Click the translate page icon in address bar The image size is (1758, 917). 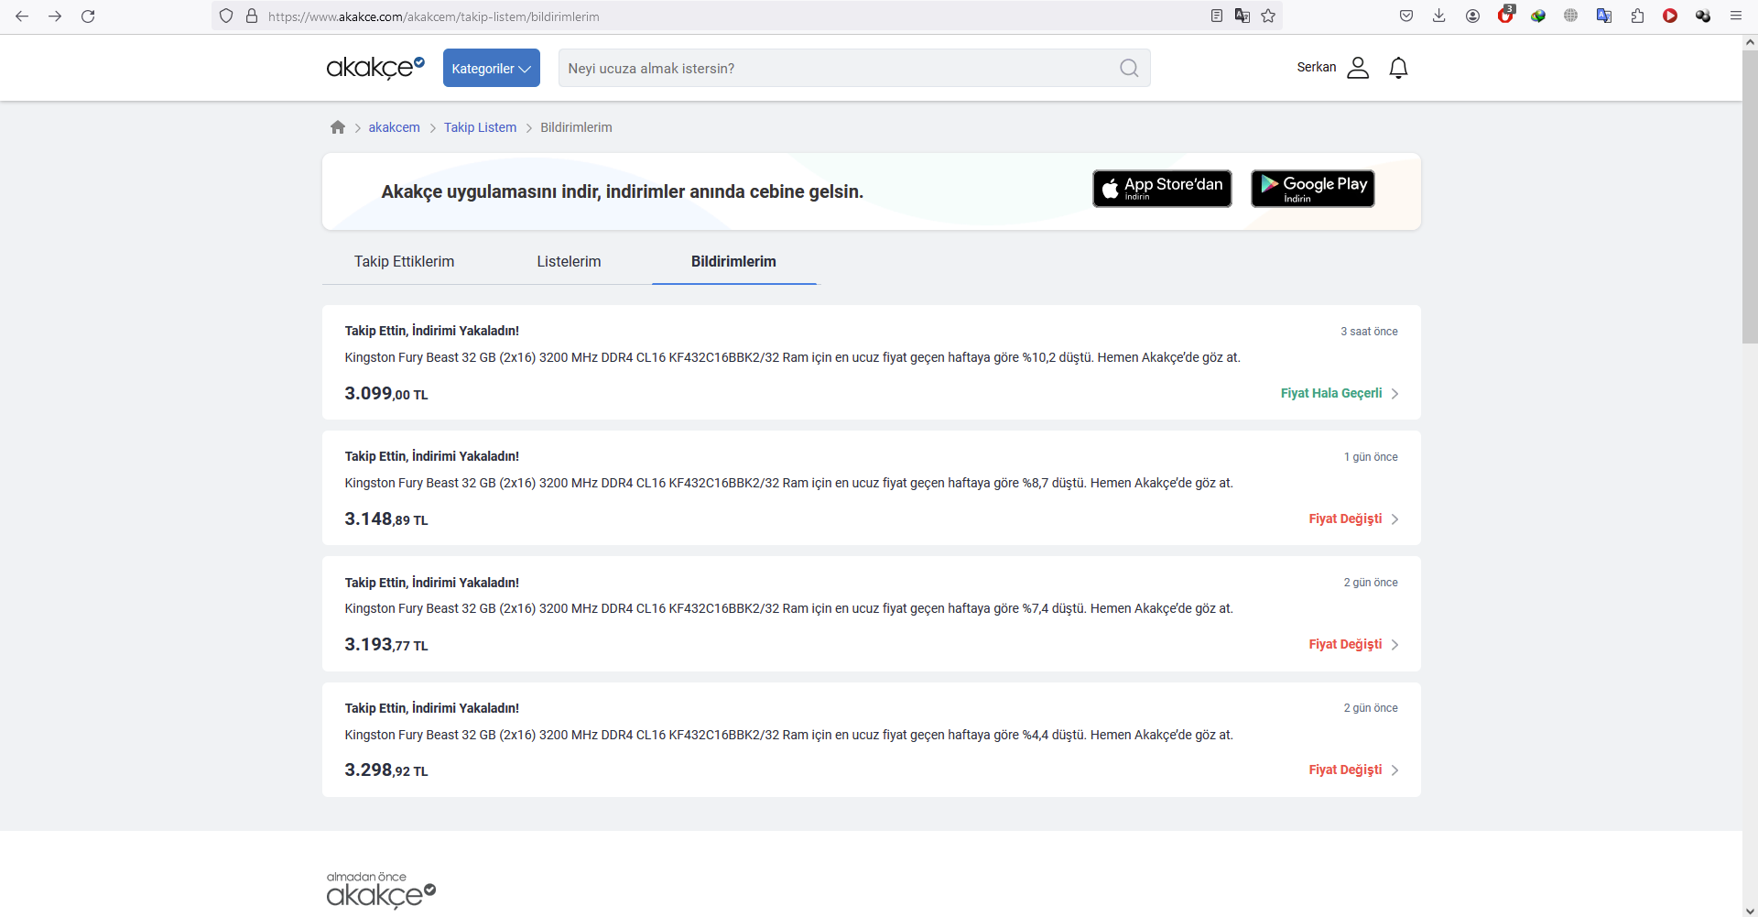coord(1243,16)
